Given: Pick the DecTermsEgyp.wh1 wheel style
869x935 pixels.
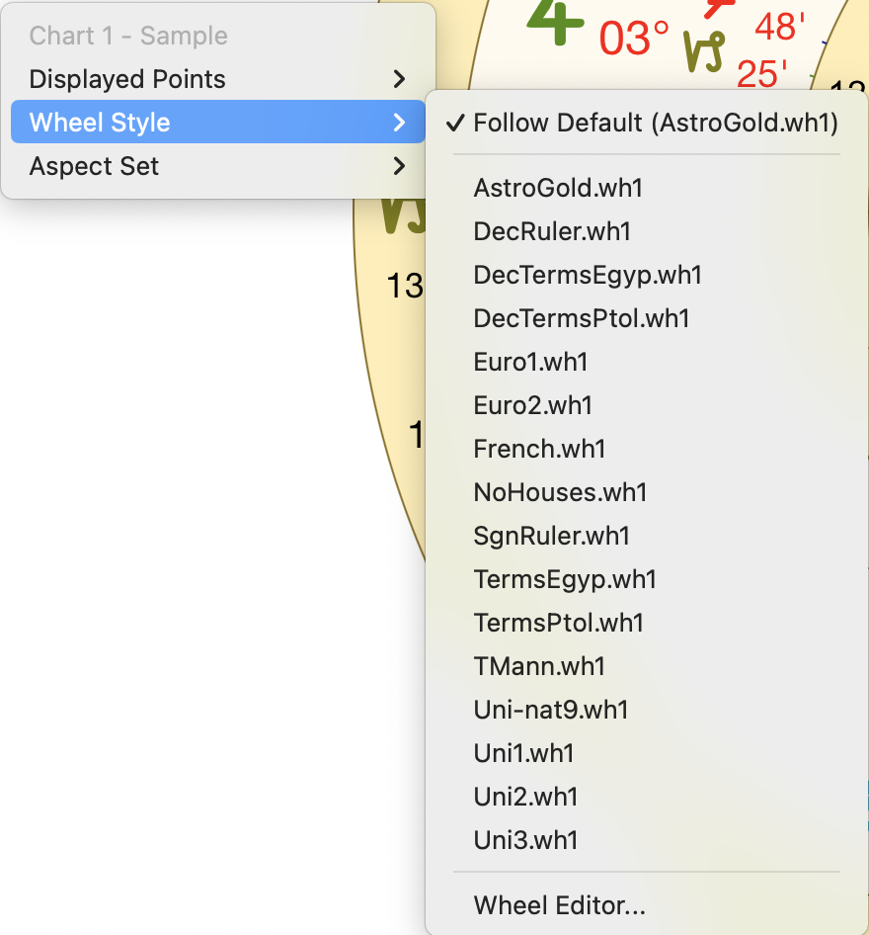Looking at the screenshot, I should click(588, 275).
